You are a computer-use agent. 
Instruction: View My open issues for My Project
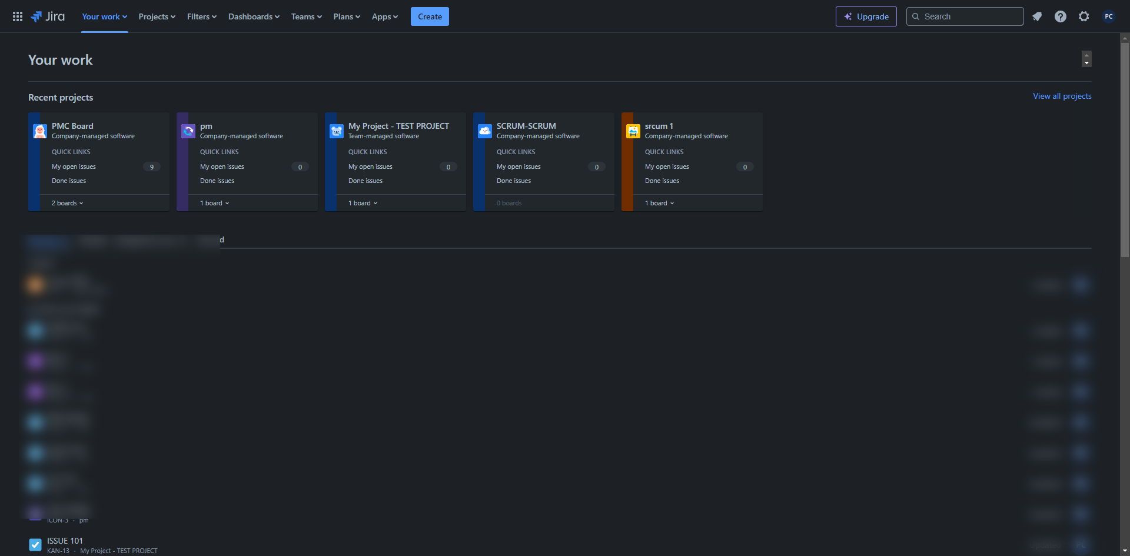[370, 167]
